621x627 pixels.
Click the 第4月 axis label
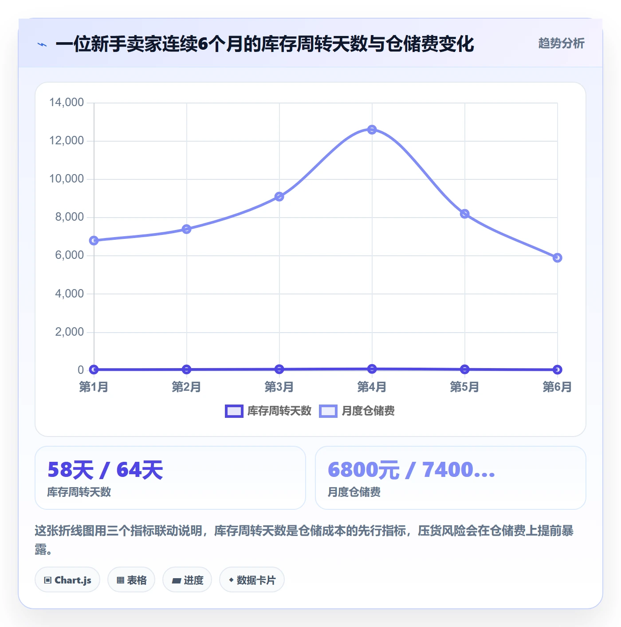372,387
